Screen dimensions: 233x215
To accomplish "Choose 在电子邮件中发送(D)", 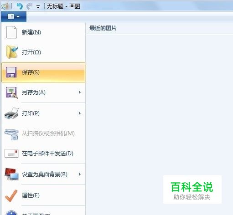I will tap(43, 154).
